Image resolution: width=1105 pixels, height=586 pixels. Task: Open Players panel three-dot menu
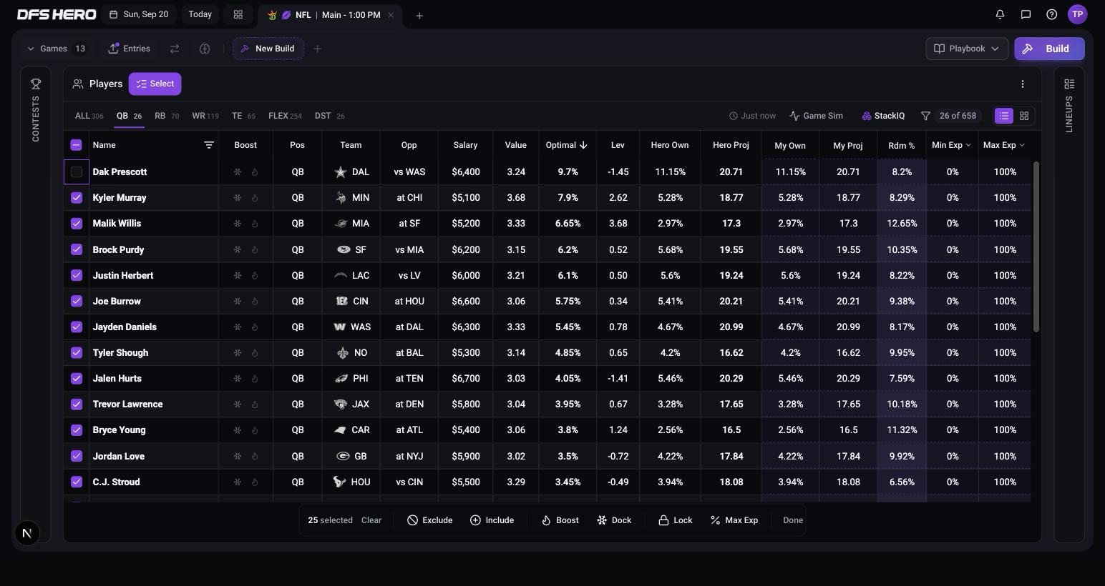tap(1023, 84)
